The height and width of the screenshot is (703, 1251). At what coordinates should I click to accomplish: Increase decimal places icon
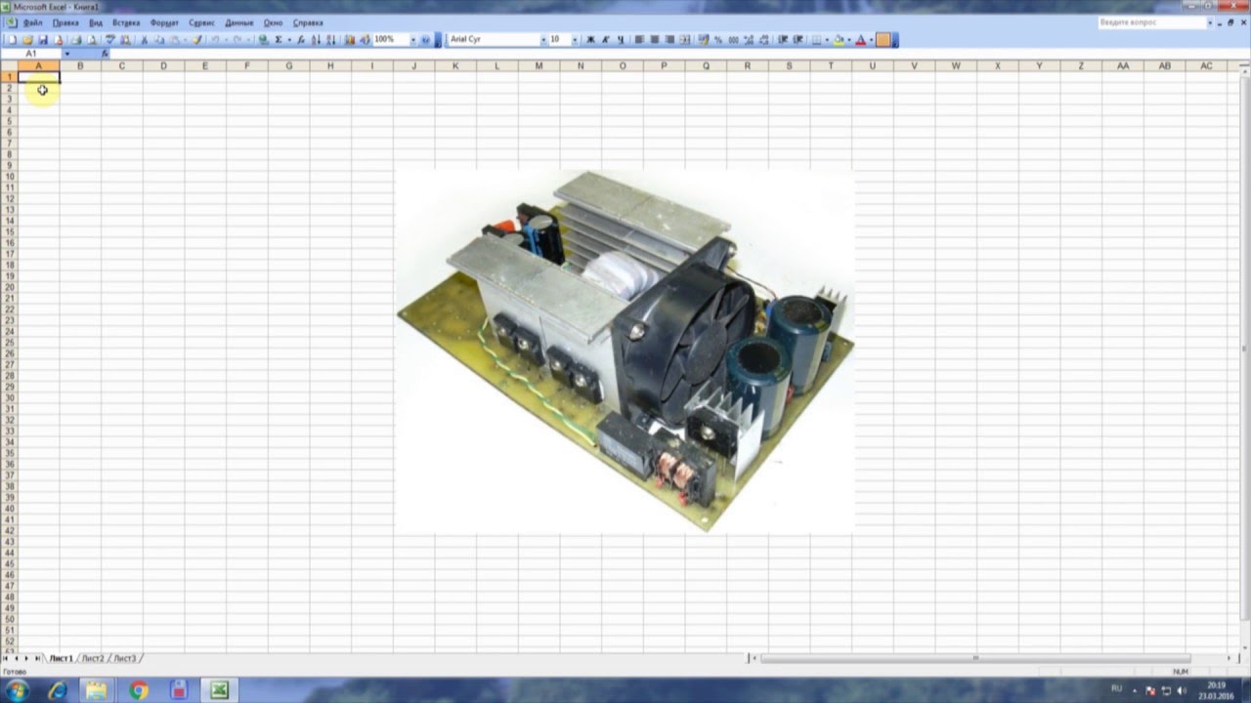point(750,40)
